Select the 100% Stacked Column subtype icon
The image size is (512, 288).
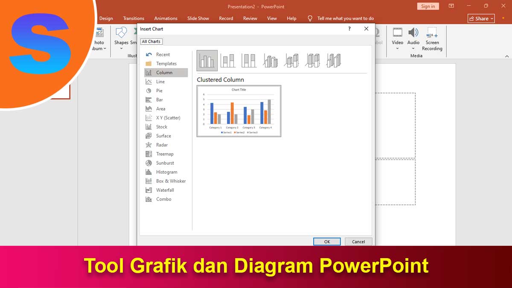click(x=249, y=61)
